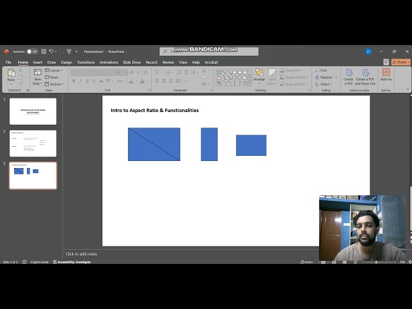412x309 pixels.
Task: Open the Replace dropdown arrow
Action: pos(336,77)
